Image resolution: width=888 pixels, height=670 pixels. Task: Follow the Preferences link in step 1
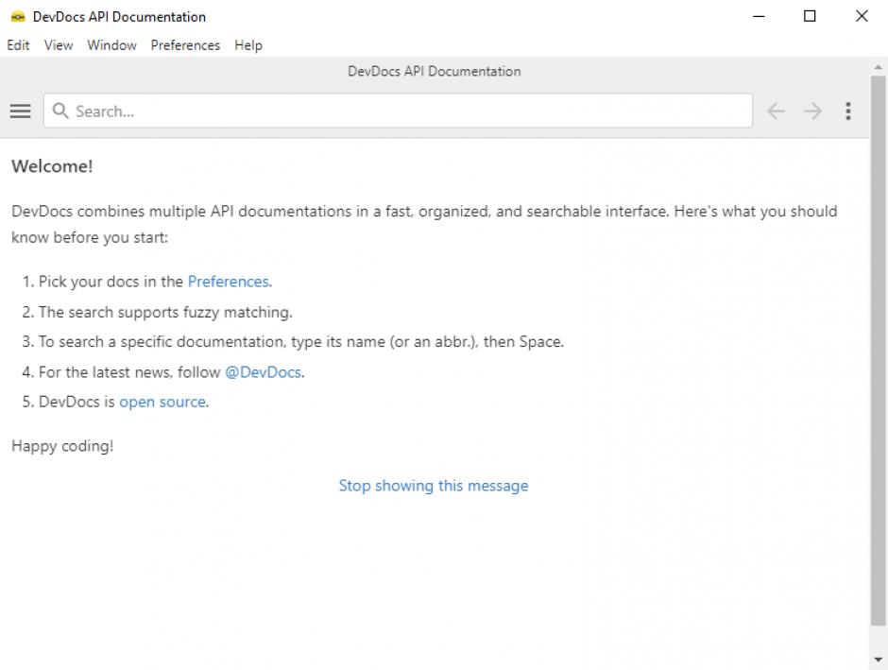coord(230,282)
